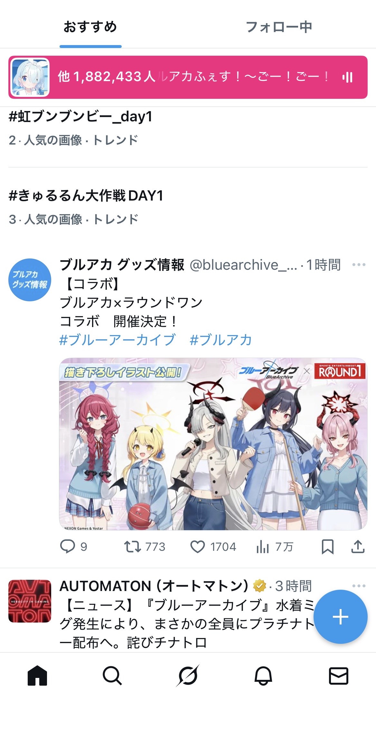The image size is (376, 732).
Task: Repost the ラウンドワン collab post
Action: click(145, 547)
